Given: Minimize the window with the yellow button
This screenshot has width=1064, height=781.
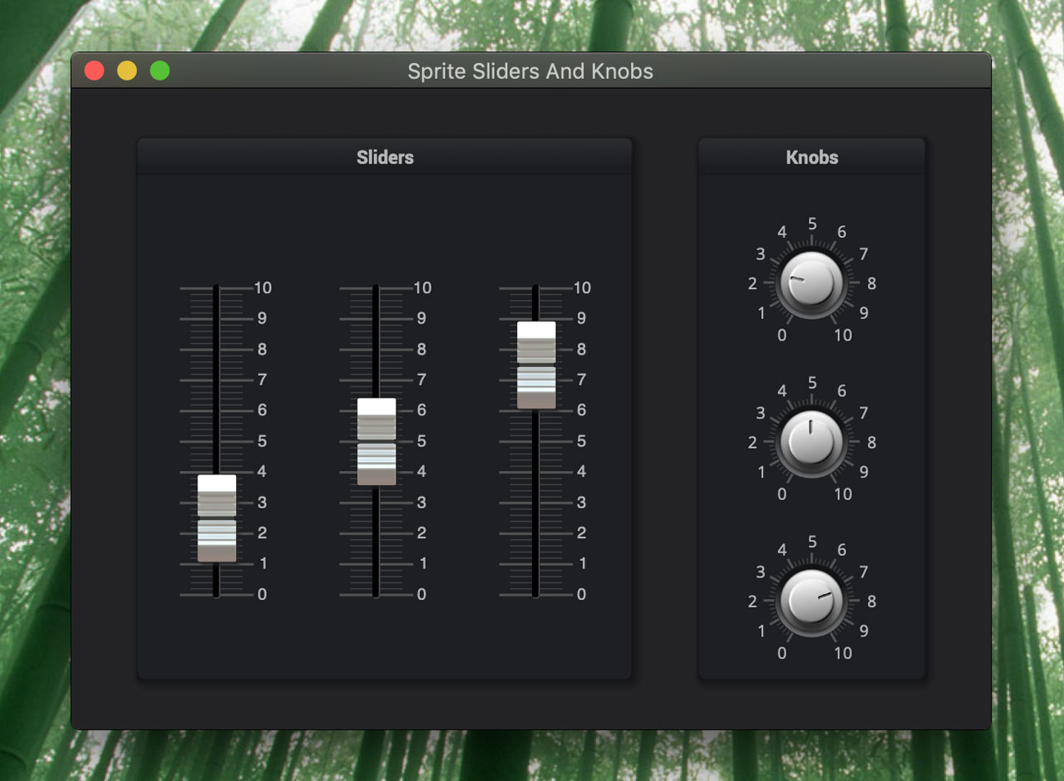Looking at the screenshot, I should tap(127, 71).
